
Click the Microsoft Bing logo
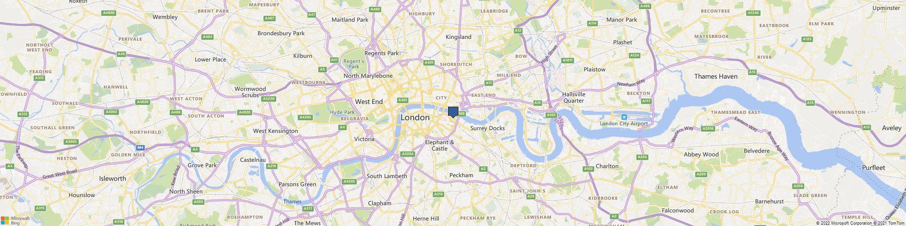15,220
